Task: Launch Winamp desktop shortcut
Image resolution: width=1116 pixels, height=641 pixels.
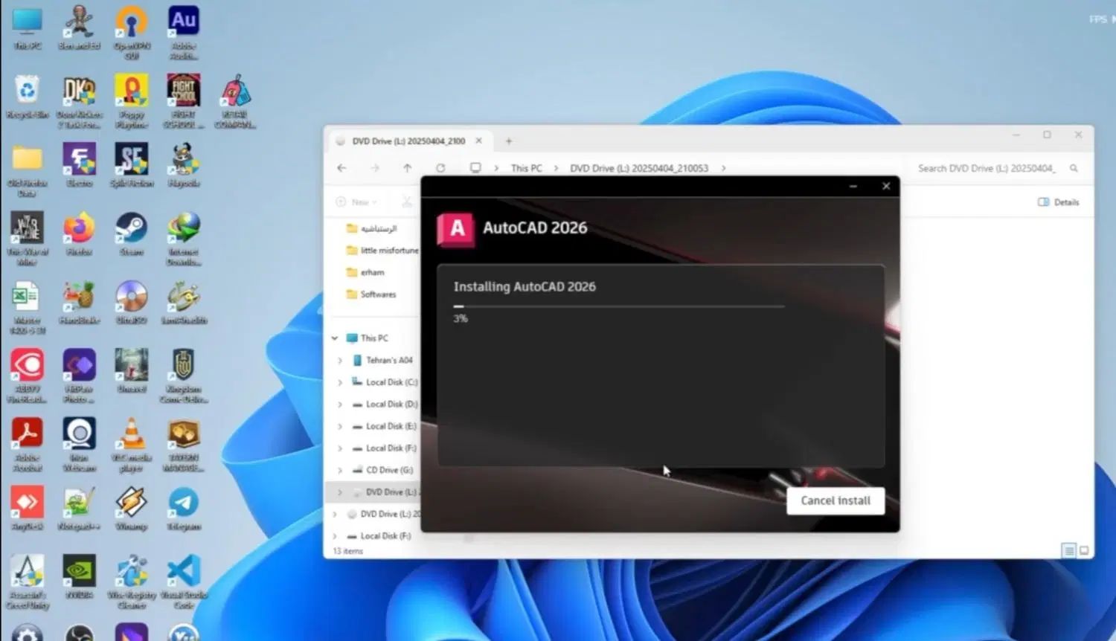Action: pyautogui.click(x=132, y=509)
